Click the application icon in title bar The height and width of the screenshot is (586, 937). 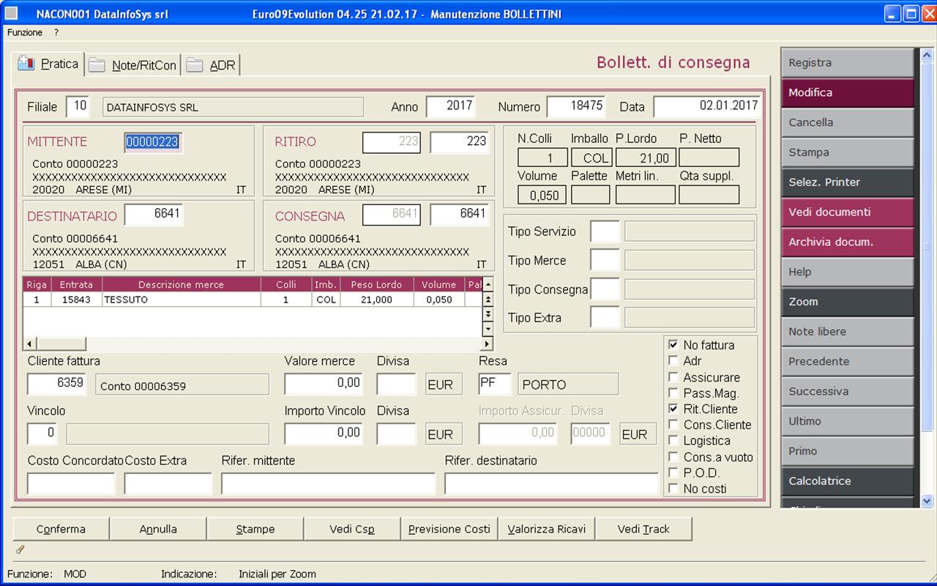tap(11, 14)
